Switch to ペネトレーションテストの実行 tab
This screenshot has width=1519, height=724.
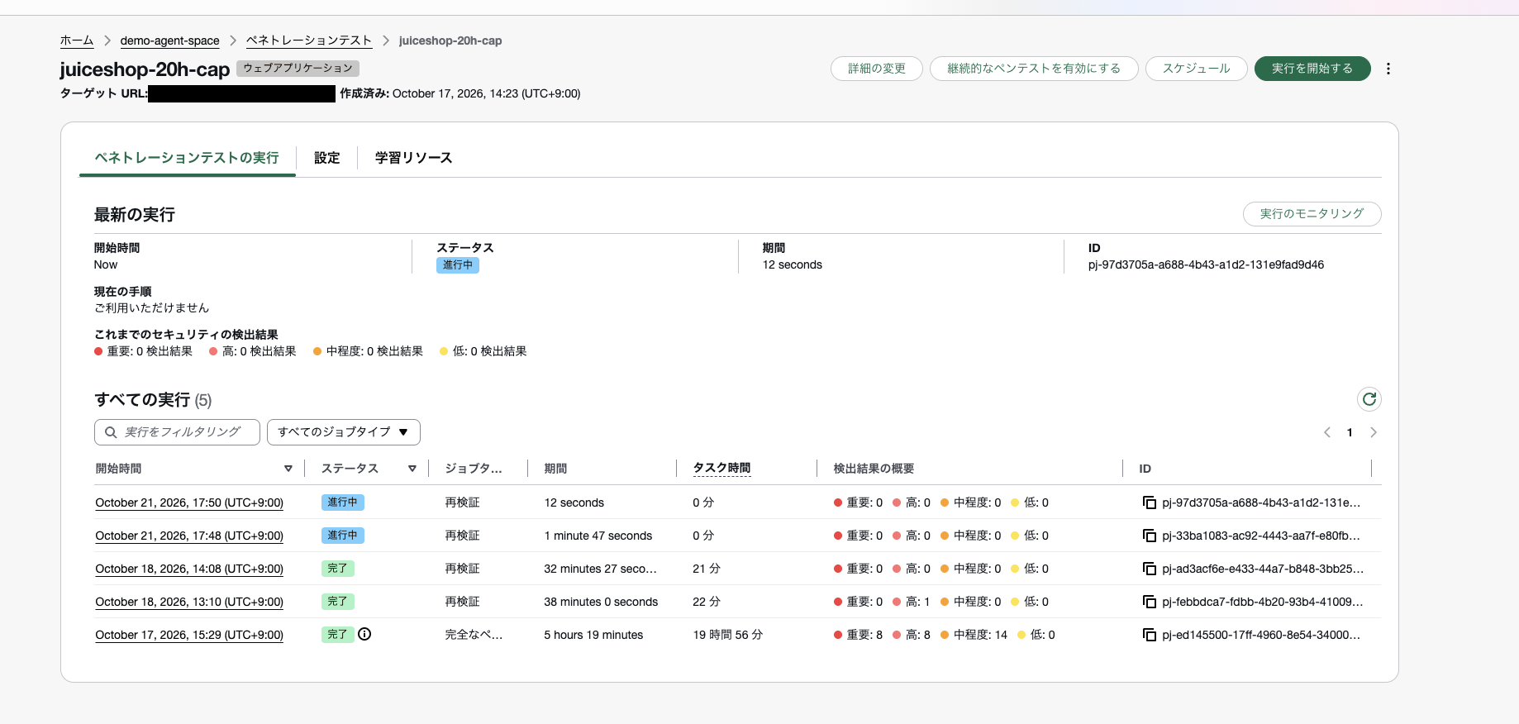tap(187, 158)
